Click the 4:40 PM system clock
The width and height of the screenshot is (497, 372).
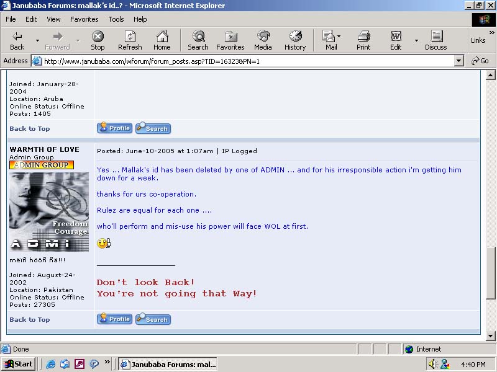click(473, 365)
